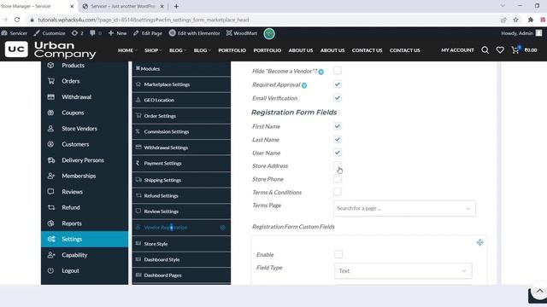
Task: Click Edit with Elementor in admin bar
Action: point(195,33)
